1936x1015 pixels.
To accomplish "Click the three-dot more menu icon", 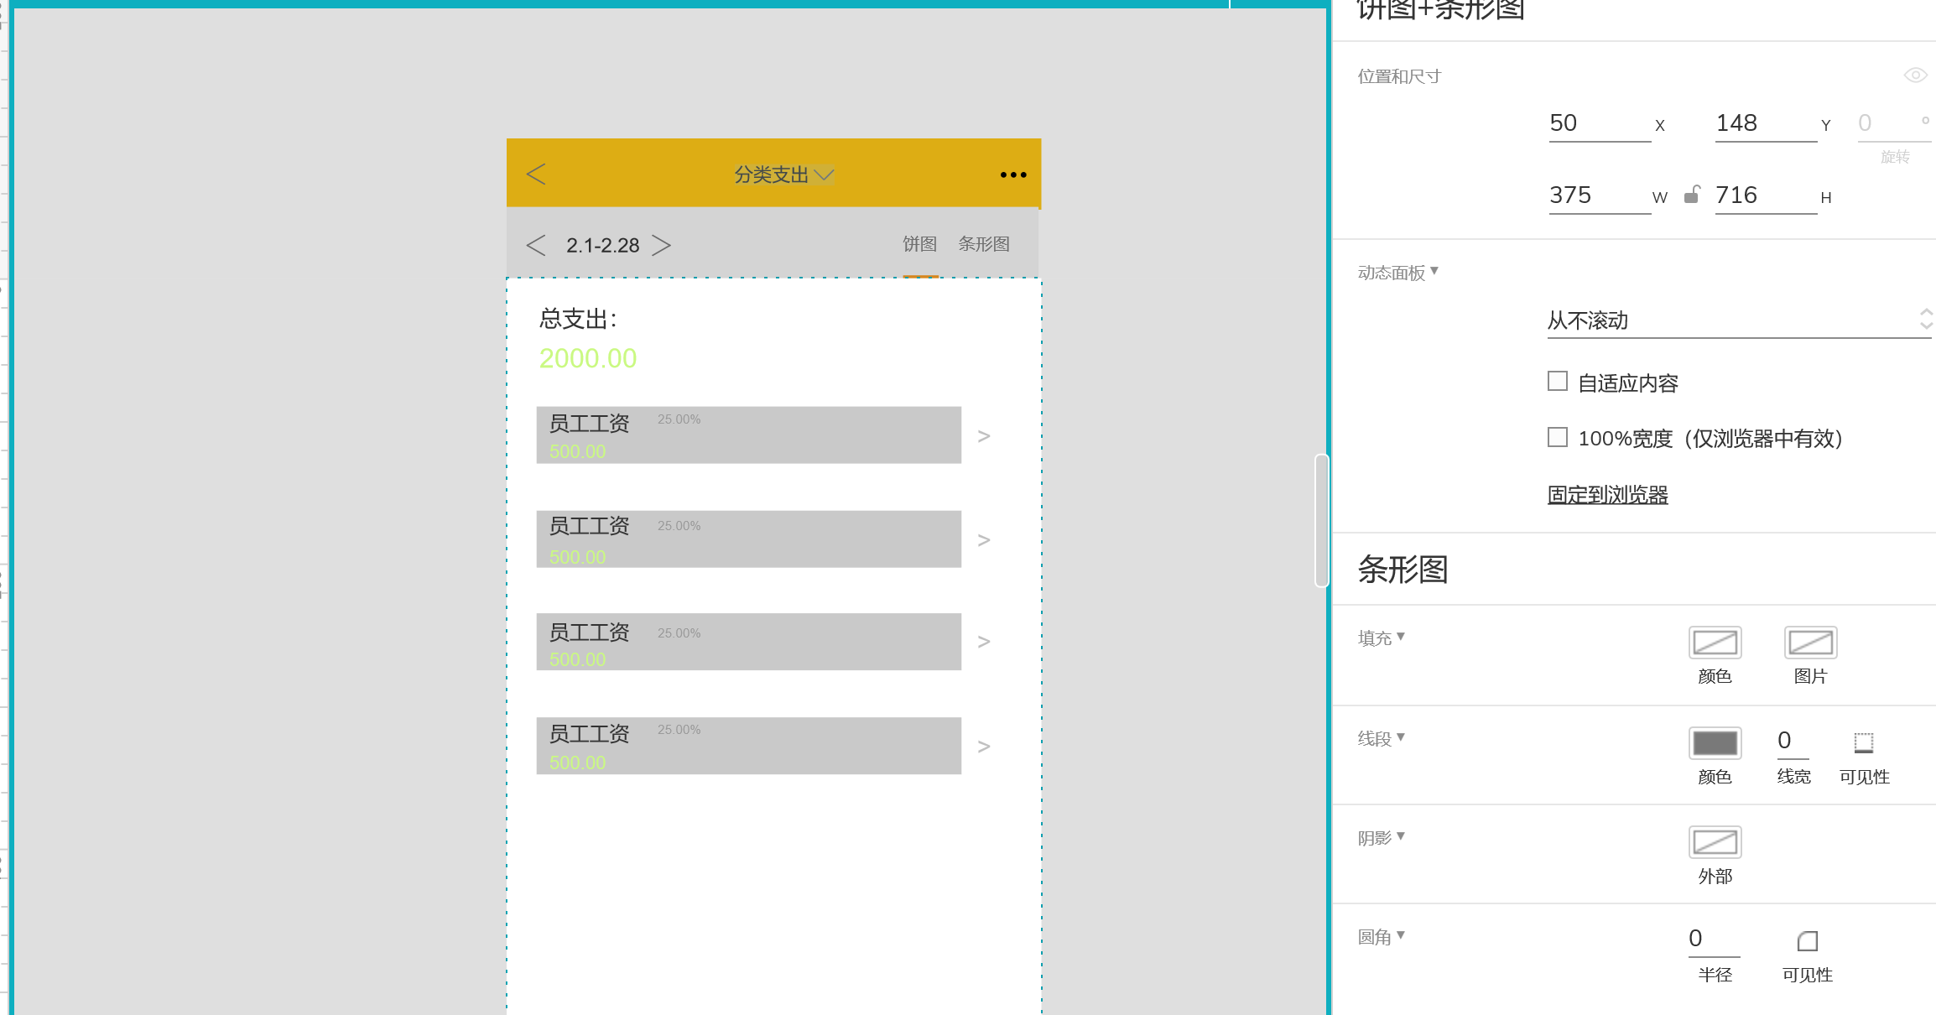I will (x=1012, y=174).
